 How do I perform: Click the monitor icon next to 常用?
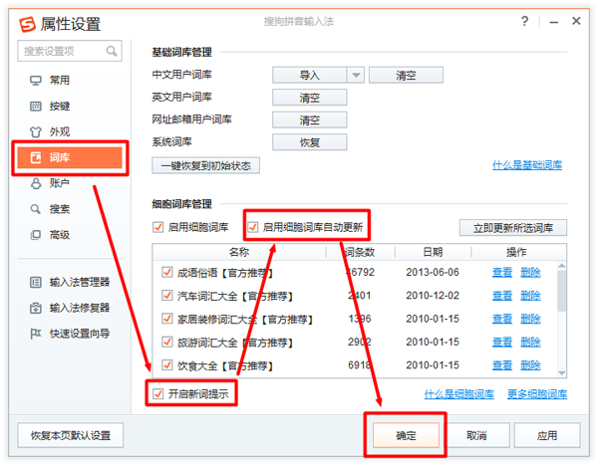coord(36,81)
